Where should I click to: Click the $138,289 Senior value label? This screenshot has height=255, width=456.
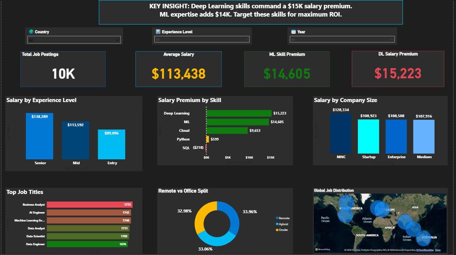click(x=40, y=117)
